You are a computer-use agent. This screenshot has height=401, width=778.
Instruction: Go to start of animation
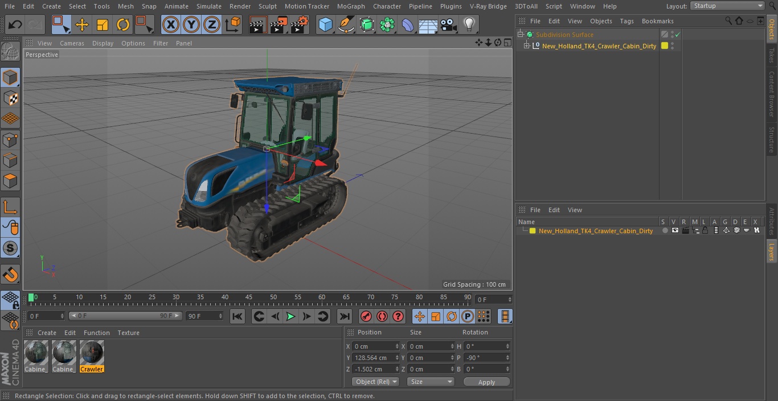[238, 316]
